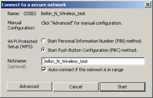The width and height of the screenshot is (153, 98).
Task: Click the "Connect to a secure network" title bar
Action: [73, 5]
